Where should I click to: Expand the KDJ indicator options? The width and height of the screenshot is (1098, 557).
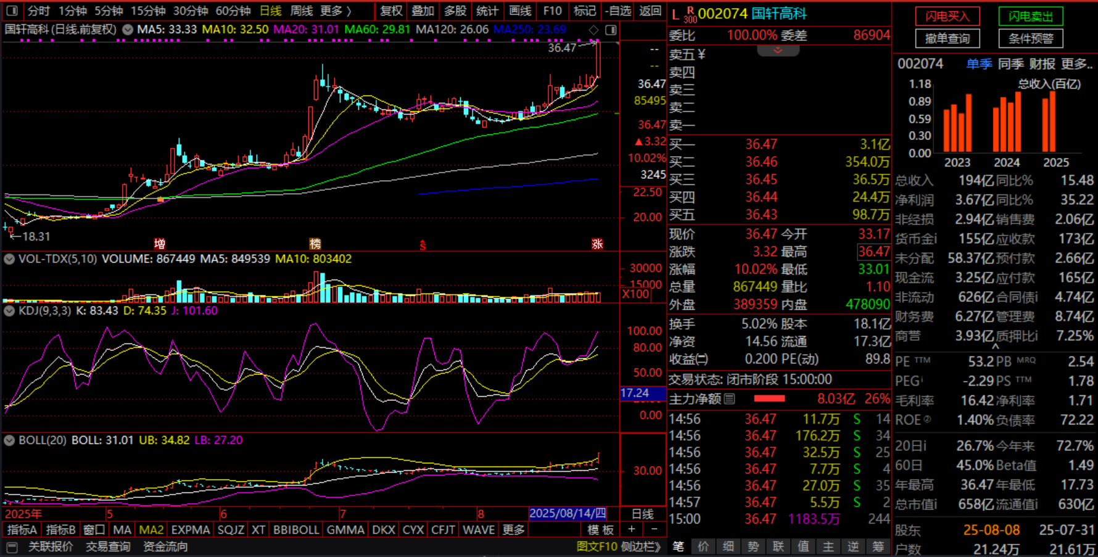point(9,311)
